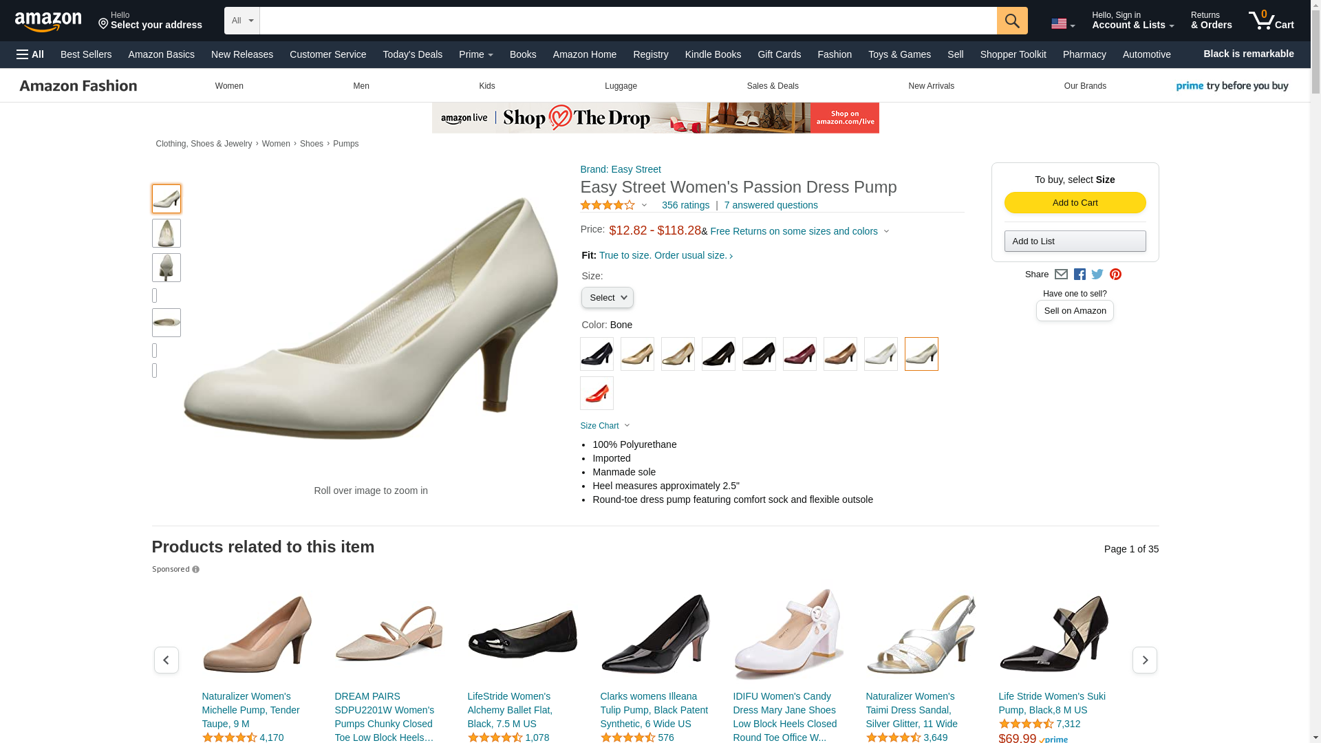Select the burgundy shoe color swatch
This screenshot has width=1321, height=743.
[799, 354]
